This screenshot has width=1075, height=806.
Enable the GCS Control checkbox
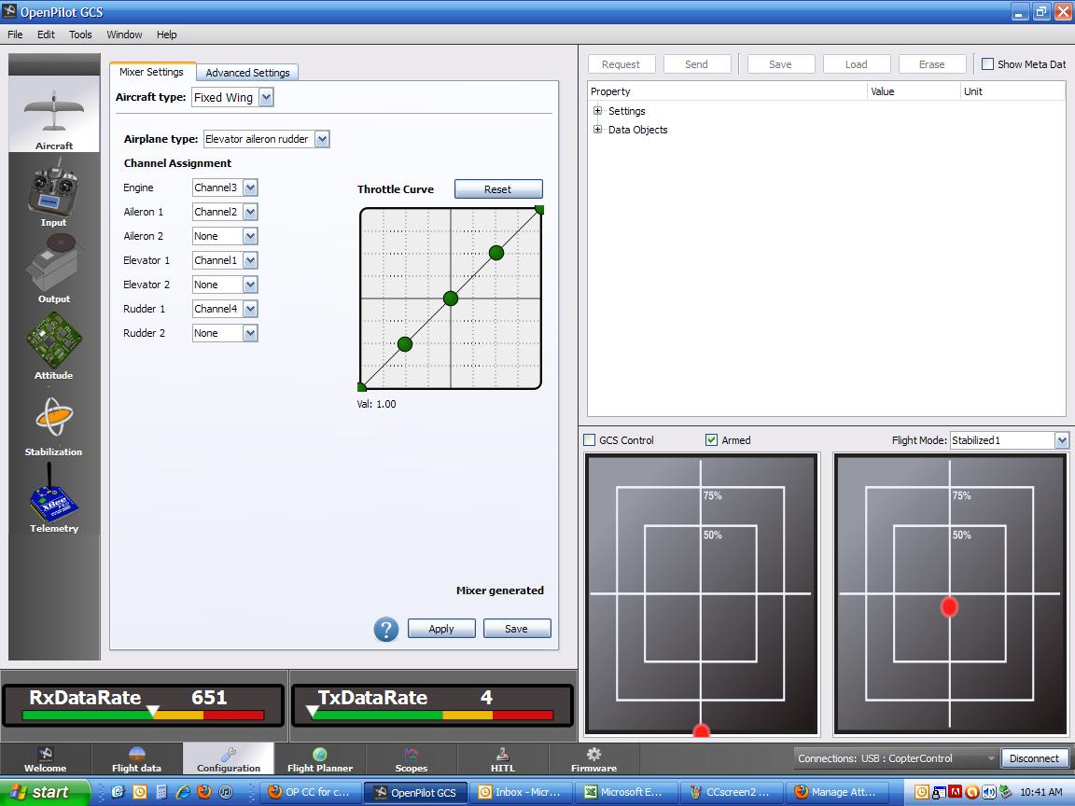tap(589, 440)
